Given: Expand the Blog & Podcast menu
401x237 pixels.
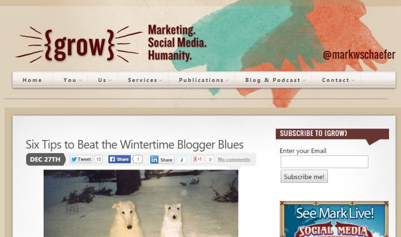Looking at the screenshot, I should [x=275, y=80].
